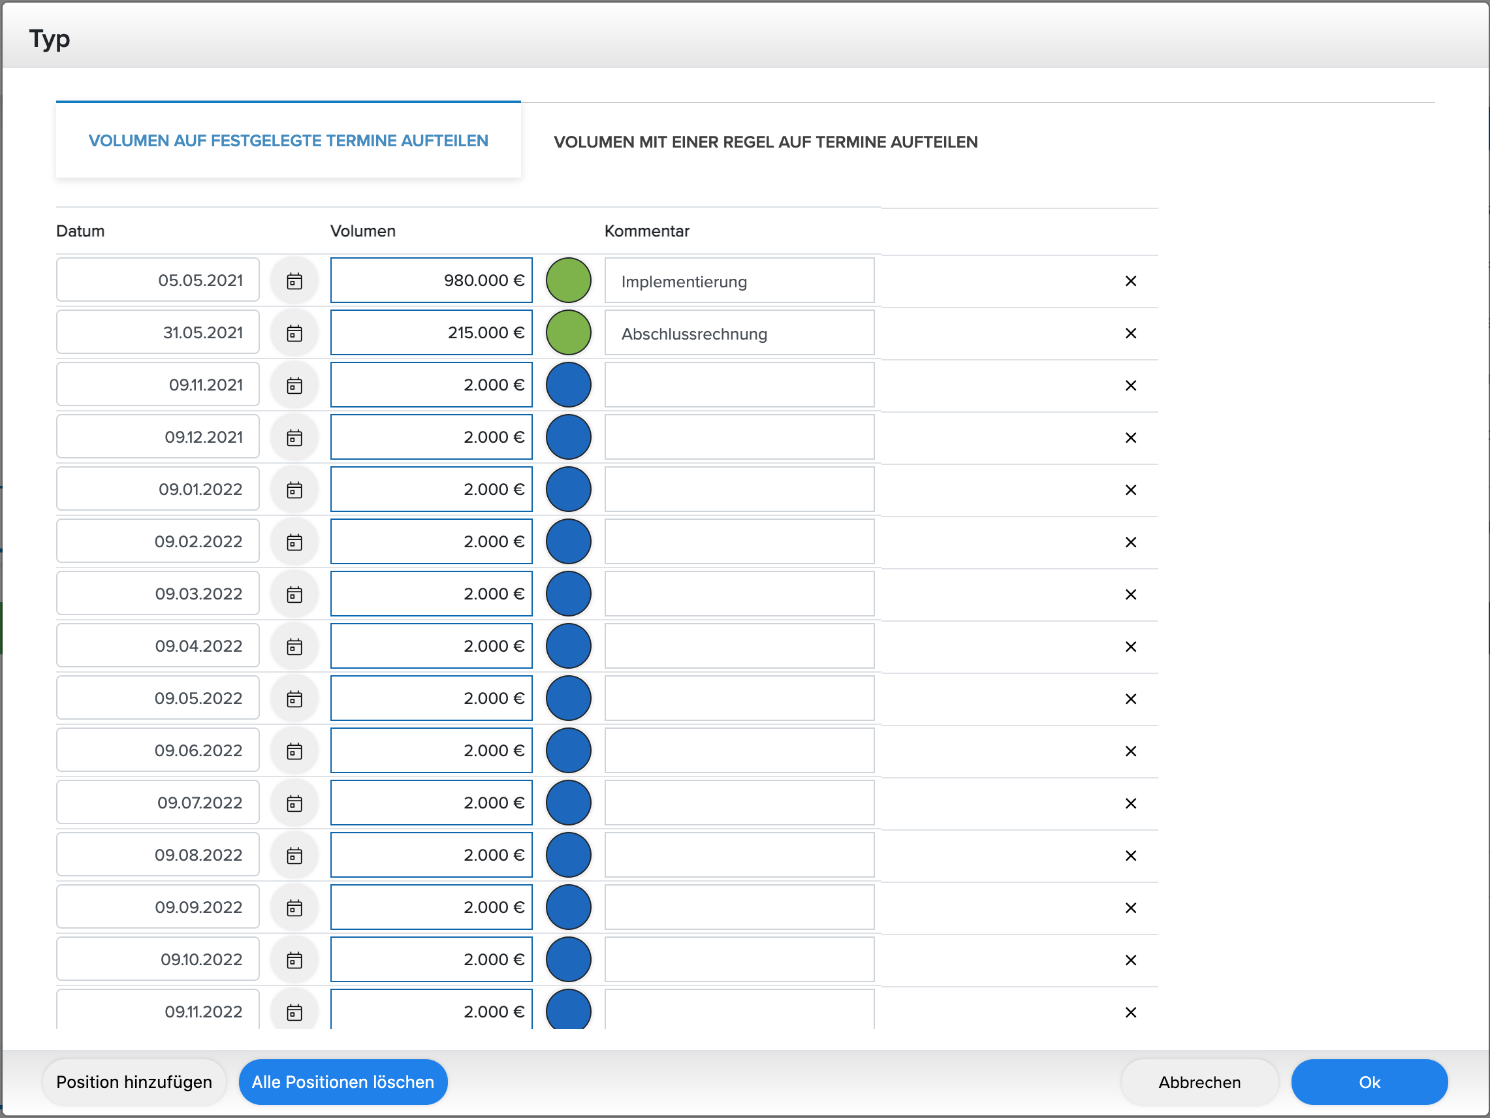Open calendar picker for 05.05.2021 row
Viewport: 1490px width, 1118px height.
[294, 281]
